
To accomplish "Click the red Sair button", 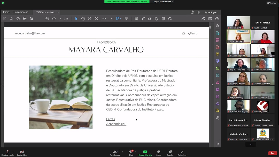I will 272,153.
